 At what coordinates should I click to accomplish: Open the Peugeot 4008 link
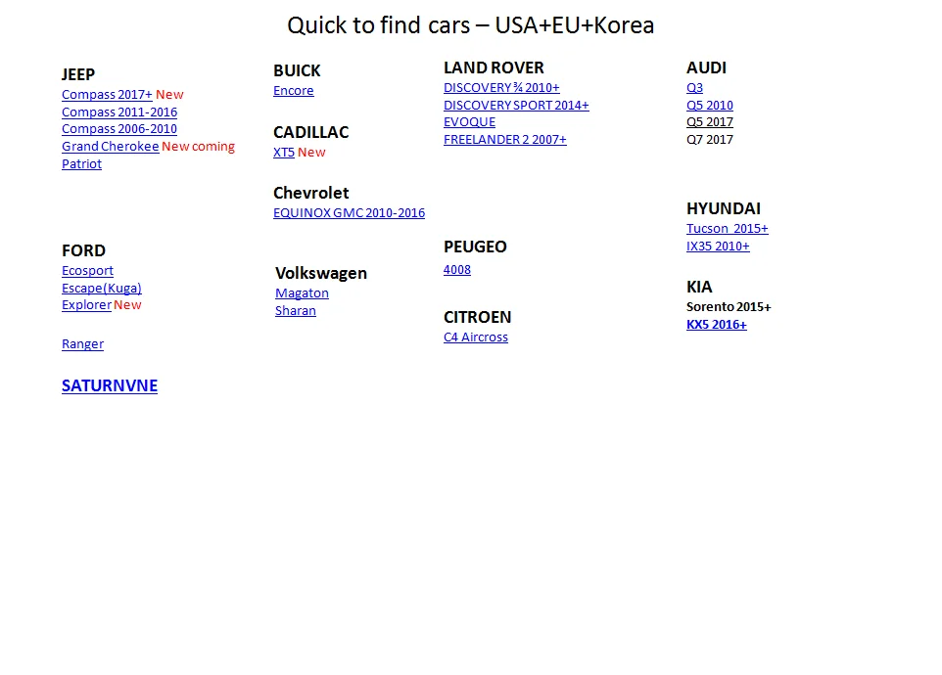pyautogui.click(x=456, y=270)
